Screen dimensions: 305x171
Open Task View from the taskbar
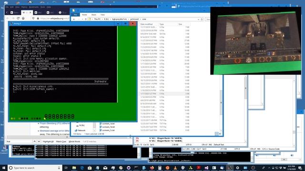click(x=66, y=168)
